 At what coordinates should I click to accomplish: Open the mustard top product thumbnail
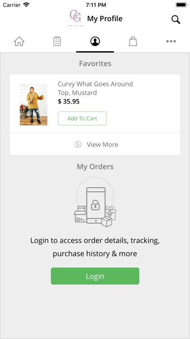point(34,105)
